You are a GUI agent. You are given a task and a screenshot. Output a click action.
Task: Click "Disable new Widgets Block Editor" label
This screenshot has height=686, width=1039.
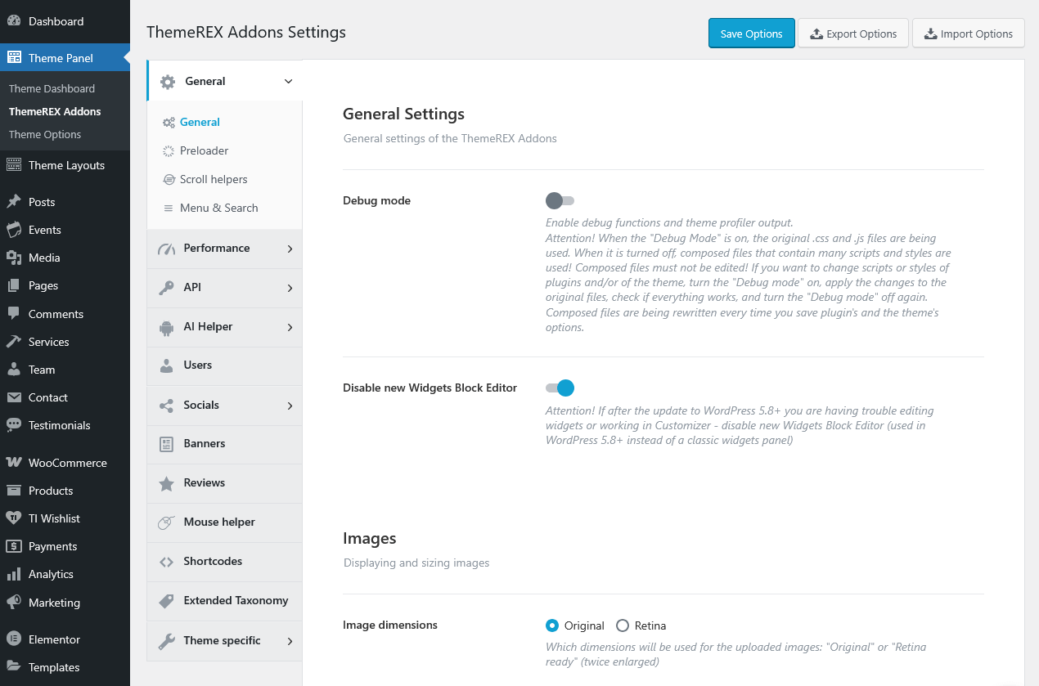click(x=430, y=388)
